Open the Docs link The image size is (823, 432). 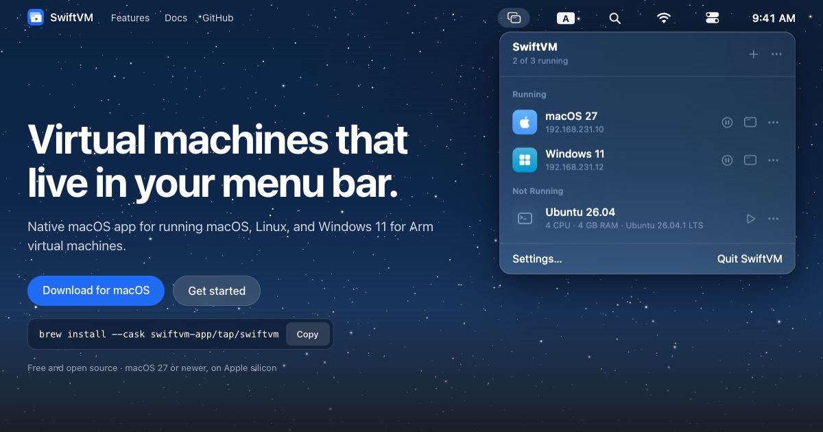(176, 18)
